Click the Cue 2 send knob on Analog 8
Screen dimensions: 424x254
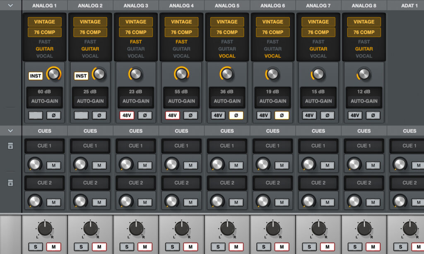(354, 201)
